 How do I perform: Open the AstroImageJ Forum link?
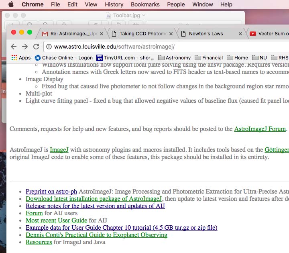pos(260,129)
